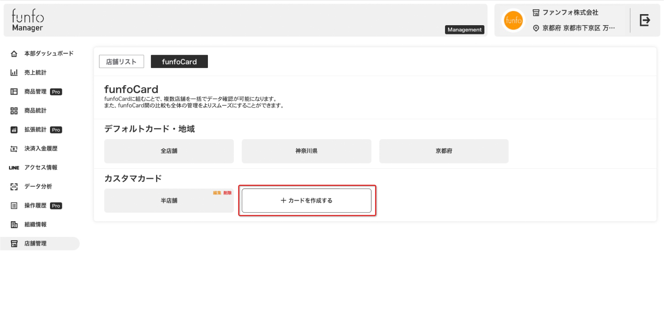Open the 全店舗 default card
664x335 pixels.
(169, 151)
